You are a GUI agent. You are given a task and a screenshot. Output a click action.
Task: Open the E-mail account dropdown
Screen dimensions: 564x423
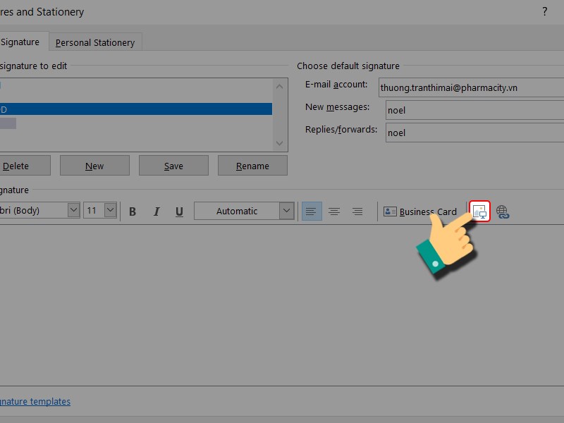pos(471,87)
